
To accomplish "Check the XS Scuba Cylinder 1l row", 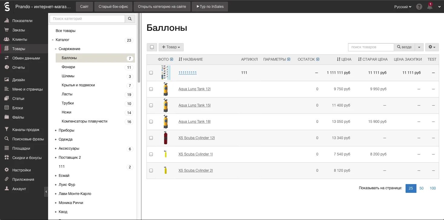I will 151,154.
